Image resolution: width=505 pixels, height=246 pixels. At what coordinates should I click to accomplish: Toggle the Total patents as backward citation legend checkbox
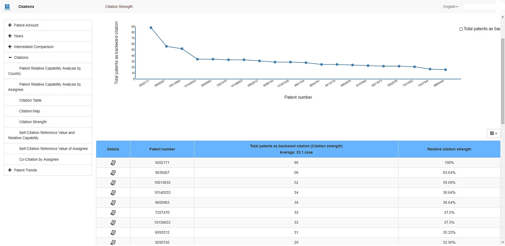461,29
